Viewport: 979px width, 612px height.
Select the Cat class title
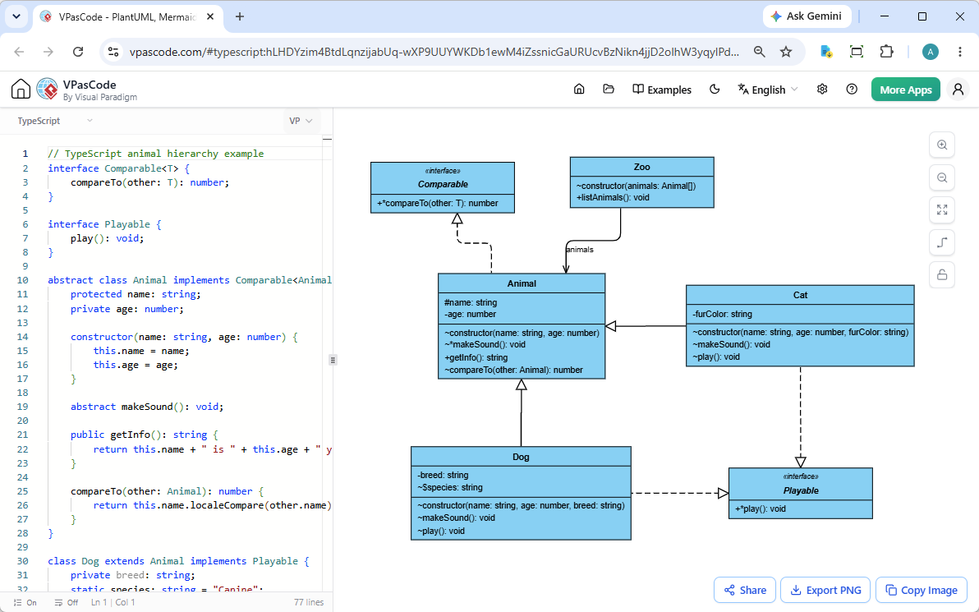click(x=800, y=295)
